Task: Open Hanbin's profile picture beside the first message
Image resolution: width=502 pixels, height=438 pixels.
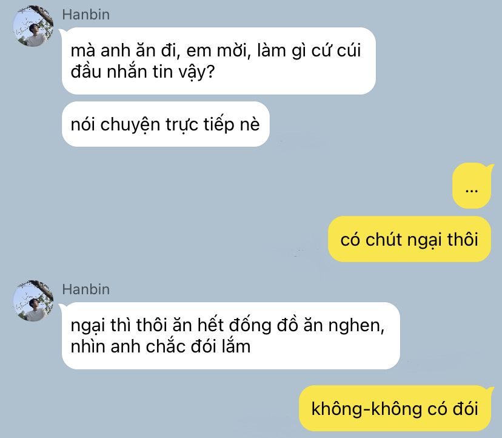Action: pyautogui.click(x=33, y=26)
